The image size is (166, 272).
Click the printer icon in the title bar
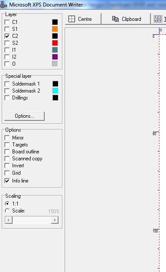pos(3,5)
